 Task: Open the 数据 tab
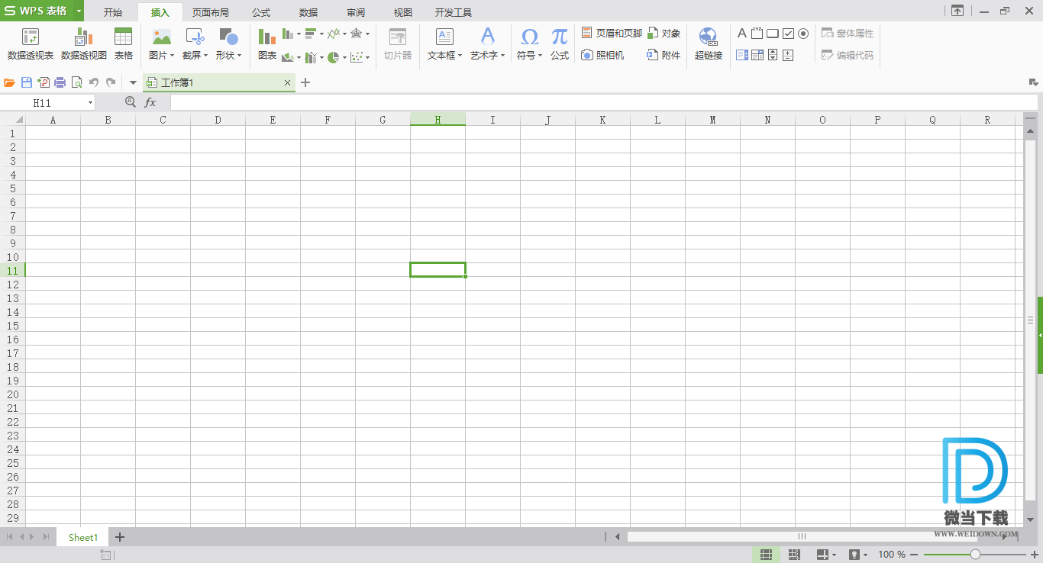click(x=308, y=13)
